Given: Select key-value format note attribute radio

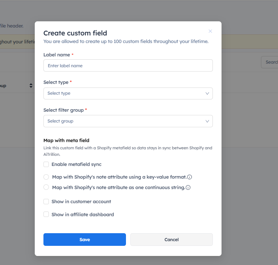Looking at the screenshot, I should coord(46,177).
